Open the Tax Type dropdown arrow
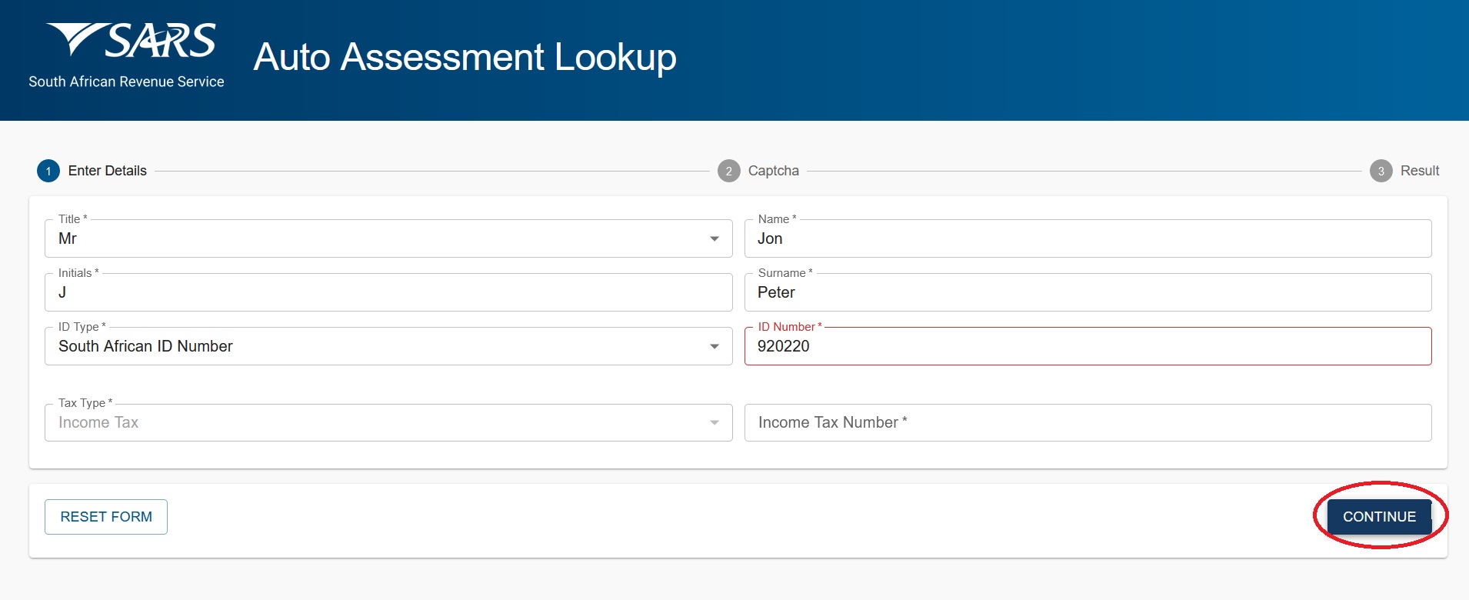Viewport: 1469px width, 600px height. (715, 423)
